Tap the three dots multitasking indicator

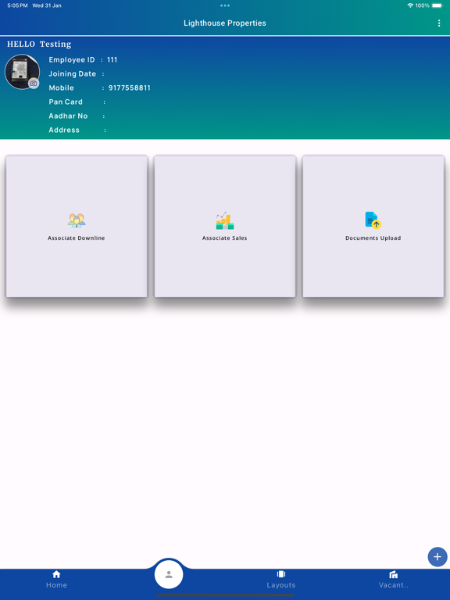(225, 5)
